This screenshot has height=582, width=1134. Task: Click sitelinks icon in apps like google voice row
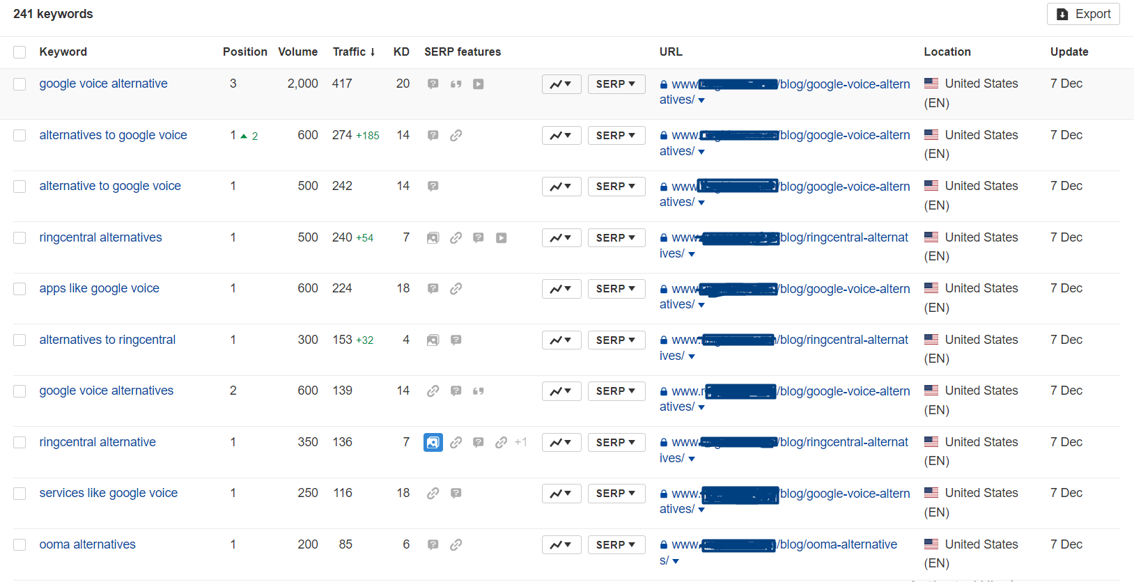tap(456, 289)
